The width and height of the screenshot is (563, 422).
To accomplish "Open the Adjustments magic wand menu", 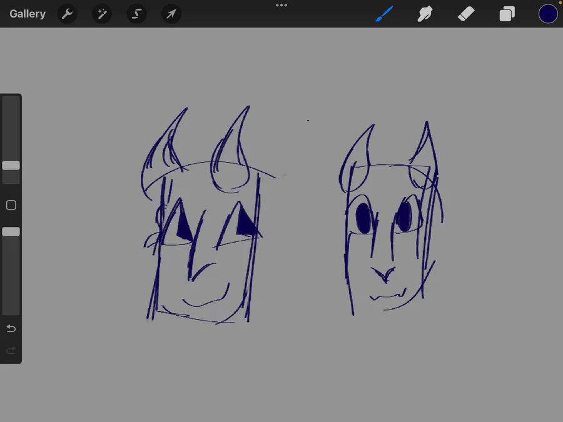I will coord(102,14).
